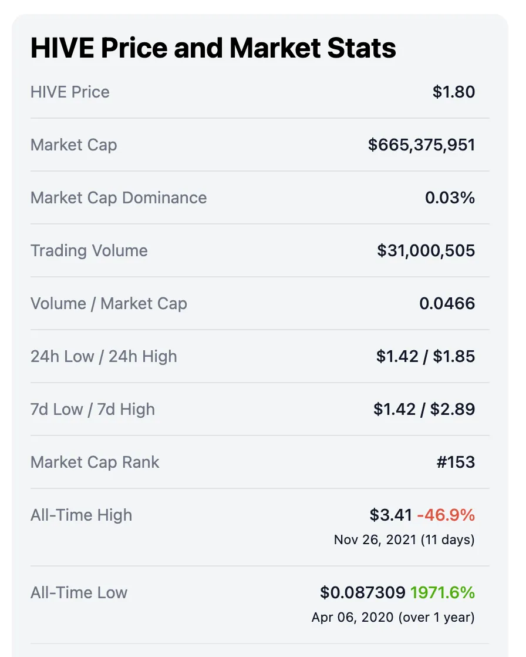Click the green 1971.6% all-time low change
This screenshot has width=526, height=657.
(443, 592)
